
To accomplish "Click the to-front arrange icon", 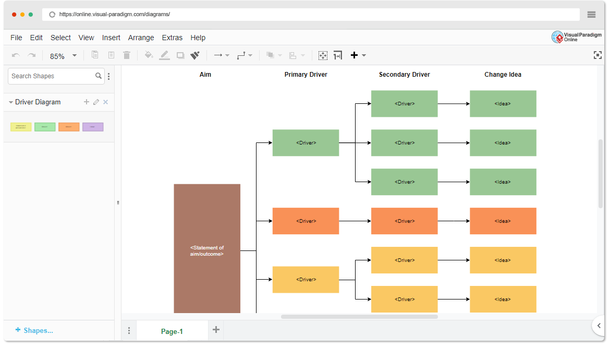I will point(270,55).
